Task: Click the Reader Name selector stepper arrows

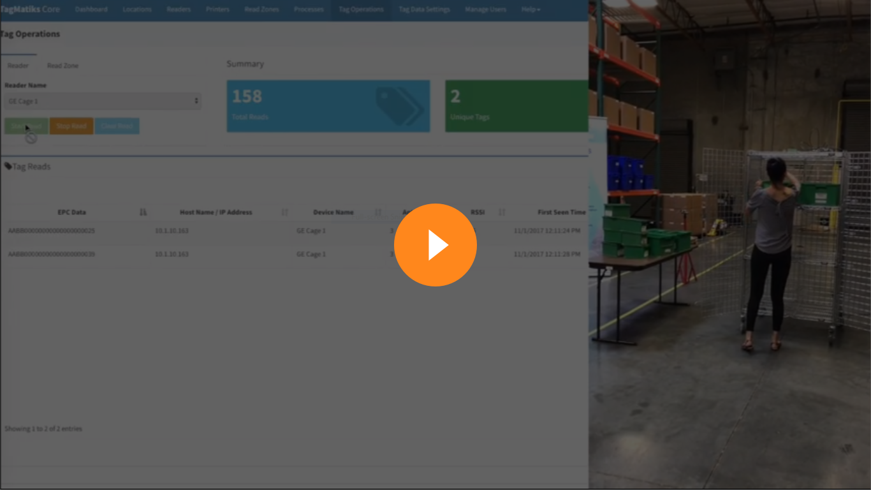Action: pyautogui.click(x=196, y=101)
